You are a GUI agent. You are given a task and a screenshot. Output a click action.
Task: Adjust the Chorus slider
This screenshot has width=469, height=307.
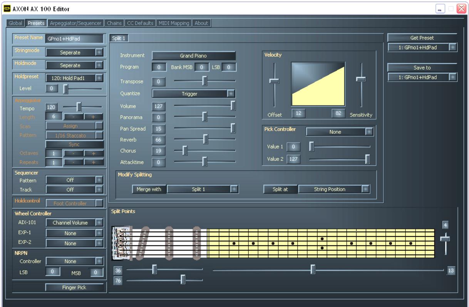(x=204, y=150)
